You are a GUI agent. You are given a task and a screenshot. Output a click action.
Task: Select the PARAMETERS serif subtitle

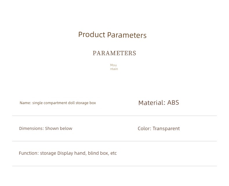[114, 53]
